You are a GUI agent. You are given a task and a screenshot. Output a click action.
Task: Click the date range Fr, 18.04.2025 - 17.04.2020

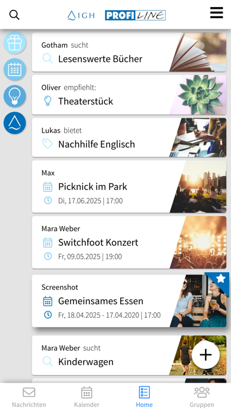[x=98, y=315]
